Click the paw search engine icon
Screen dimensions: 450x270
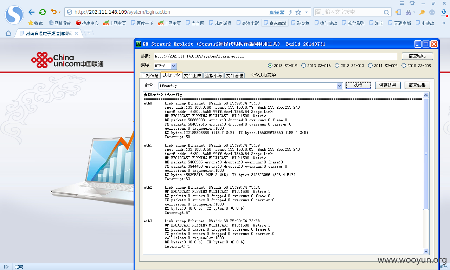point(318,12)
